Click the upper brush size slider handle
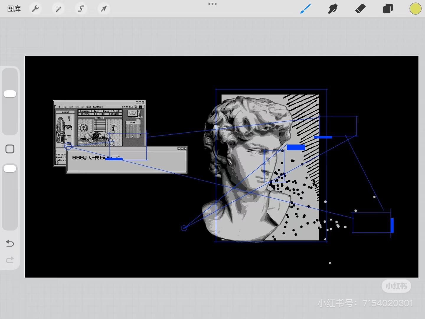Image resolution: width=425 pixels, height=319 pixels. coord(10,94)
